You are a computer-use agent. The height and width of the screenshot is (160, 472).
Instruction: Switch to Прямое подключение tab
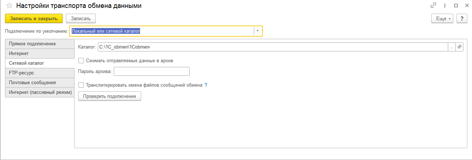[32, 44]
